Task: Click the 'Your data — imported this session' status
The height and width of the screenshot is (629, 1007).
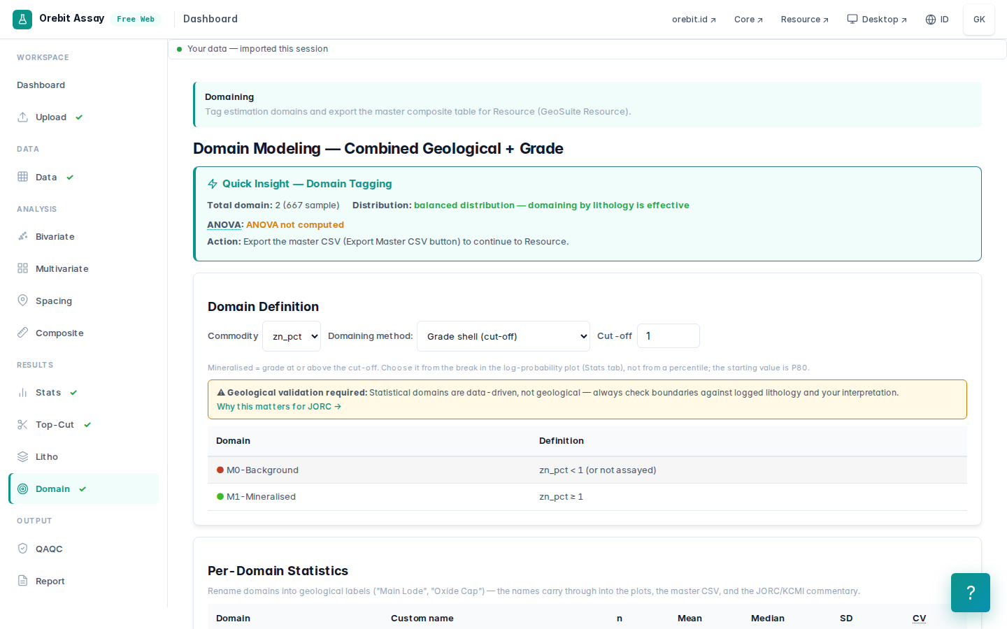Action: pyautogui.click(x=257, y=49)
